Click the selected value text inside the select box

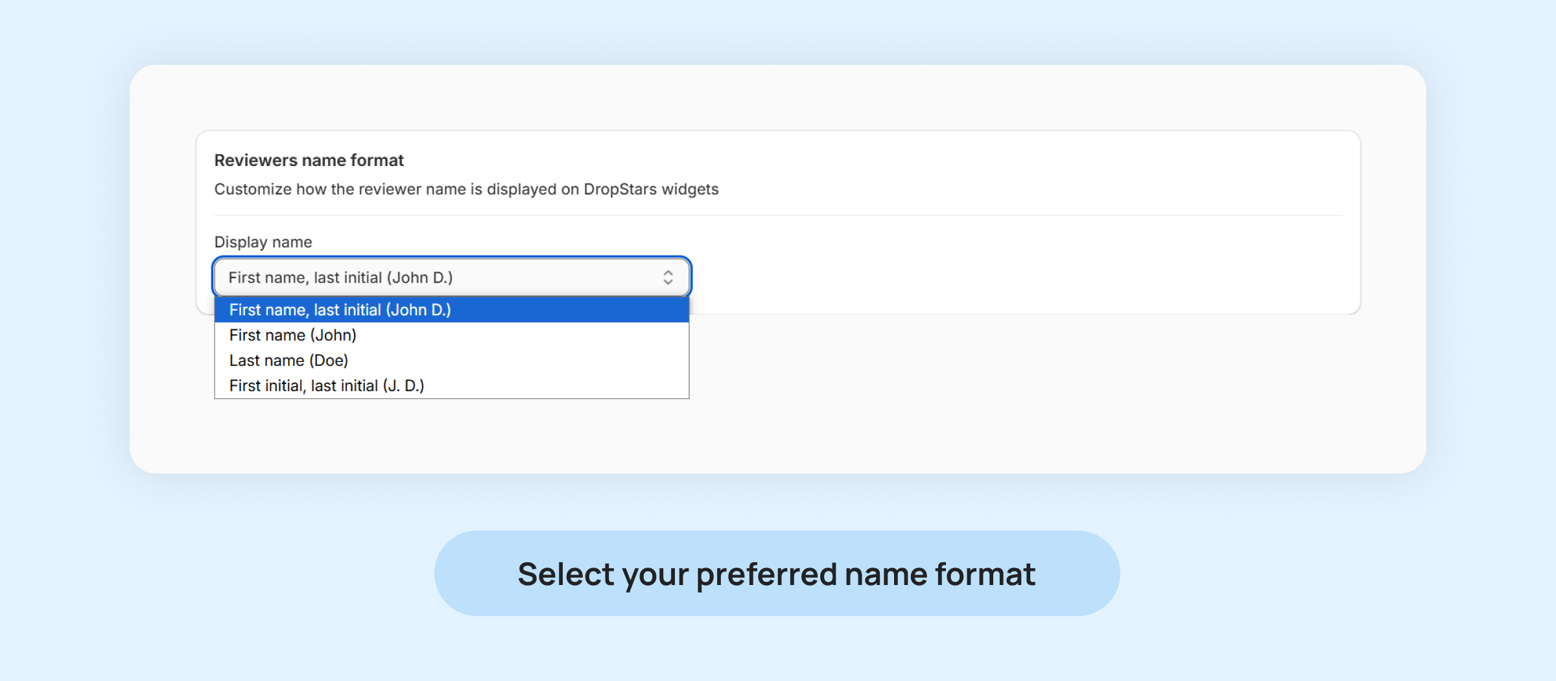point(340,278)
